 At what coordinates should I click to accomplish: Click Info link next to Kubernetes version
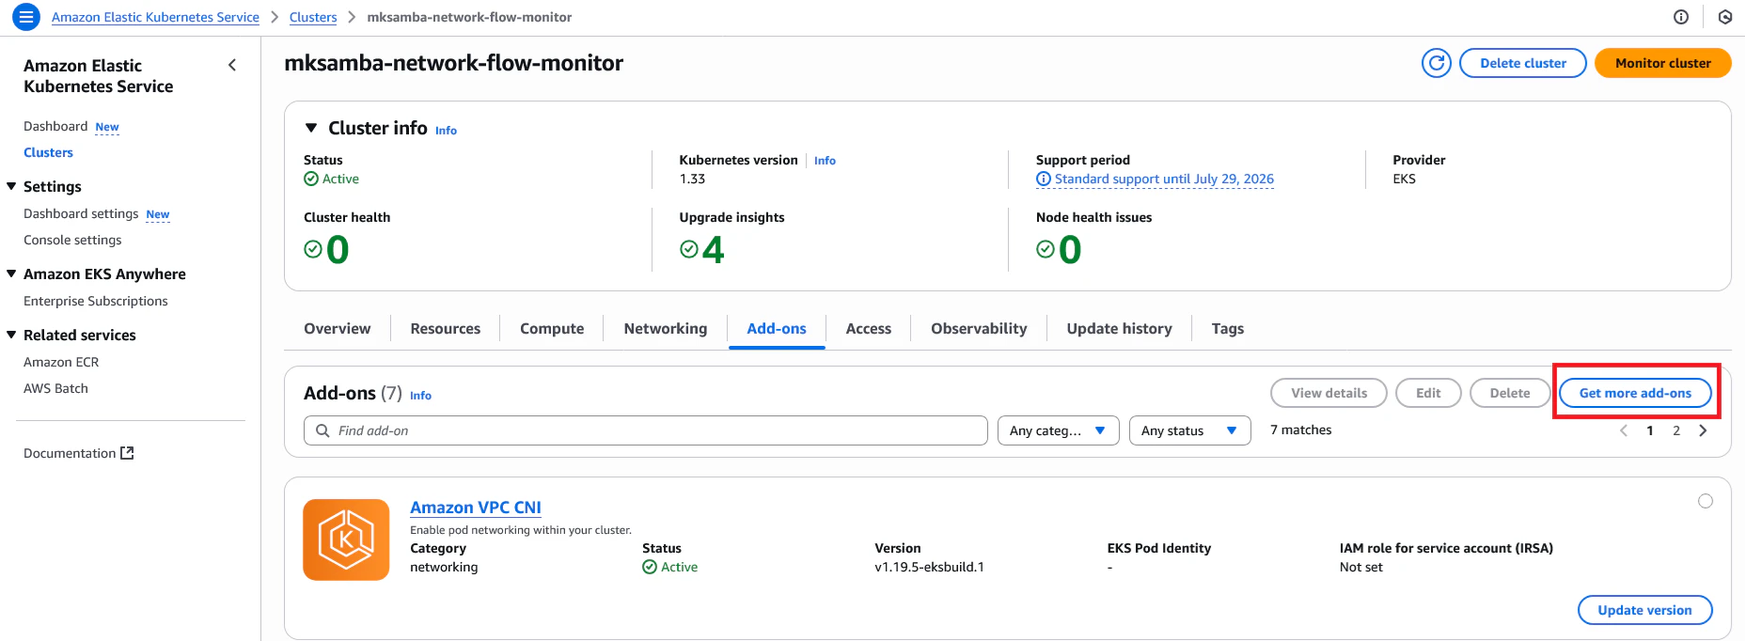[825, 161]
